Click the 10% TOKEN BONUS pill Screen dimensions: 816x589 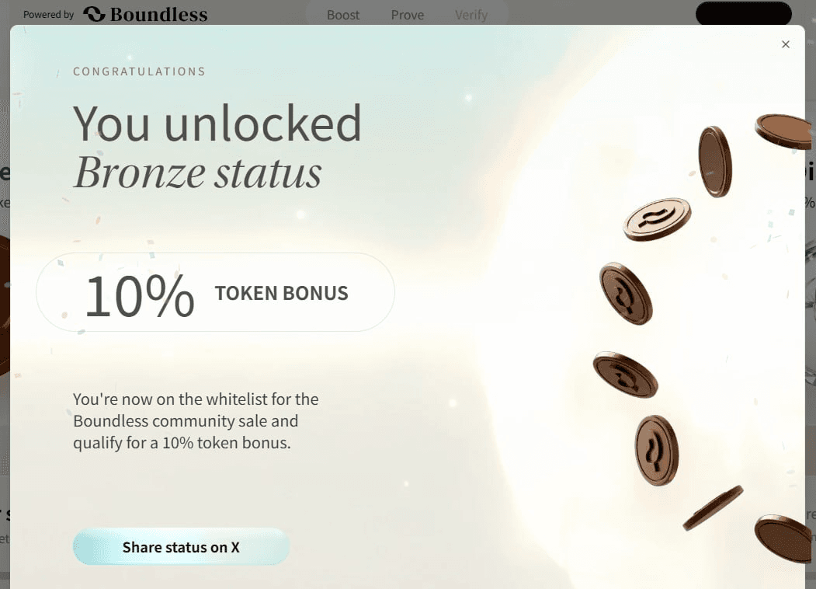[215, 292]
